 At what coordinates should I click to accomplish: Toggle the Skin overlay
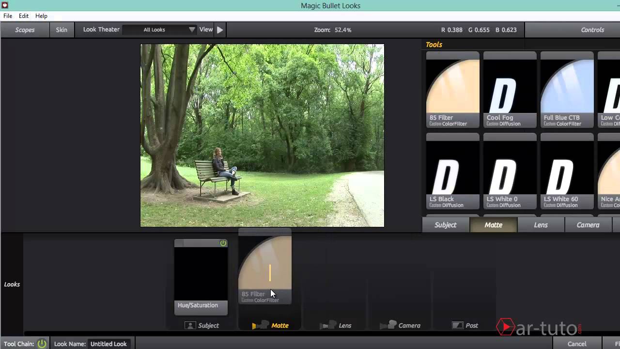[62, 30]
